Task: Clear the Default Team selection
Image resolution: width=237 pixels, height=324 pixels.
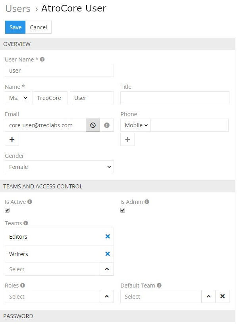Action: click(x=222, y=296)
